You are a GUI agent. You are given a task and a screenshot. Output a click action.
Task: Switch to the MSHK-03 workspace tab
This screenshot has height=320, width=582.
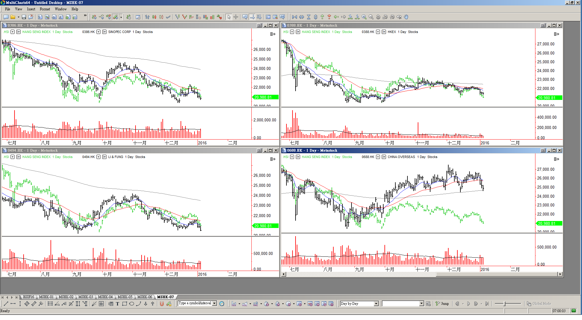point(86,297)
